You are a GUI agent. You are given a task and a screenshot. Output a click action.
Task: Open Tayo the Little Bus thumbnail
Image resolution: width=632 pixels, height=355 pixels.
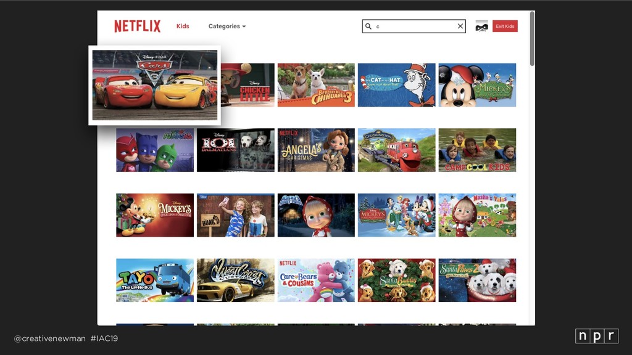155,280
